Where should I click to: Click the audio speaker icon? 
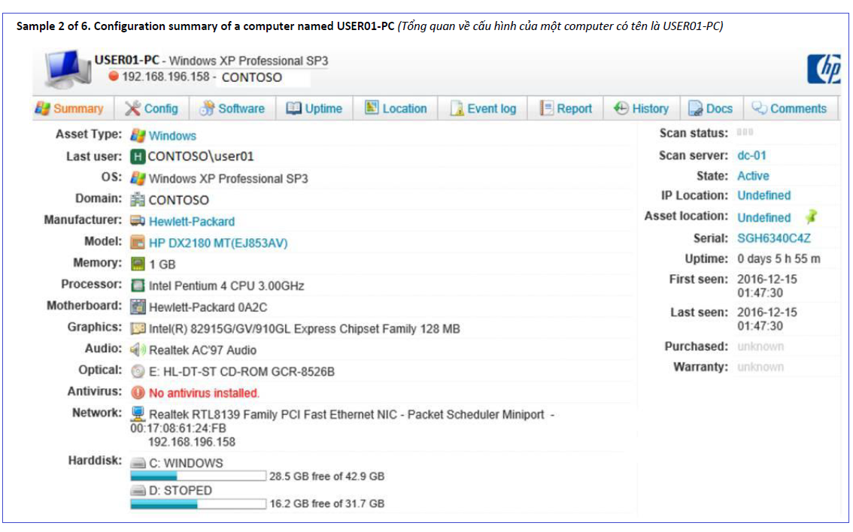pos(138,350)
